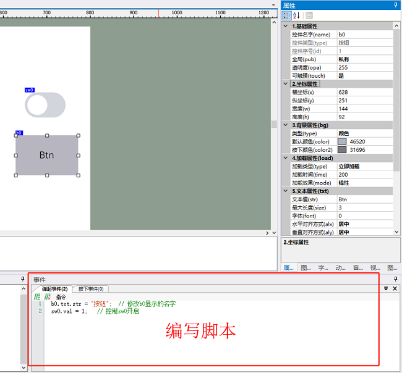Screen dimensions: 402x373
Task: Click script line 2 sw0.val = 1
Action: [x=95, y=311]
